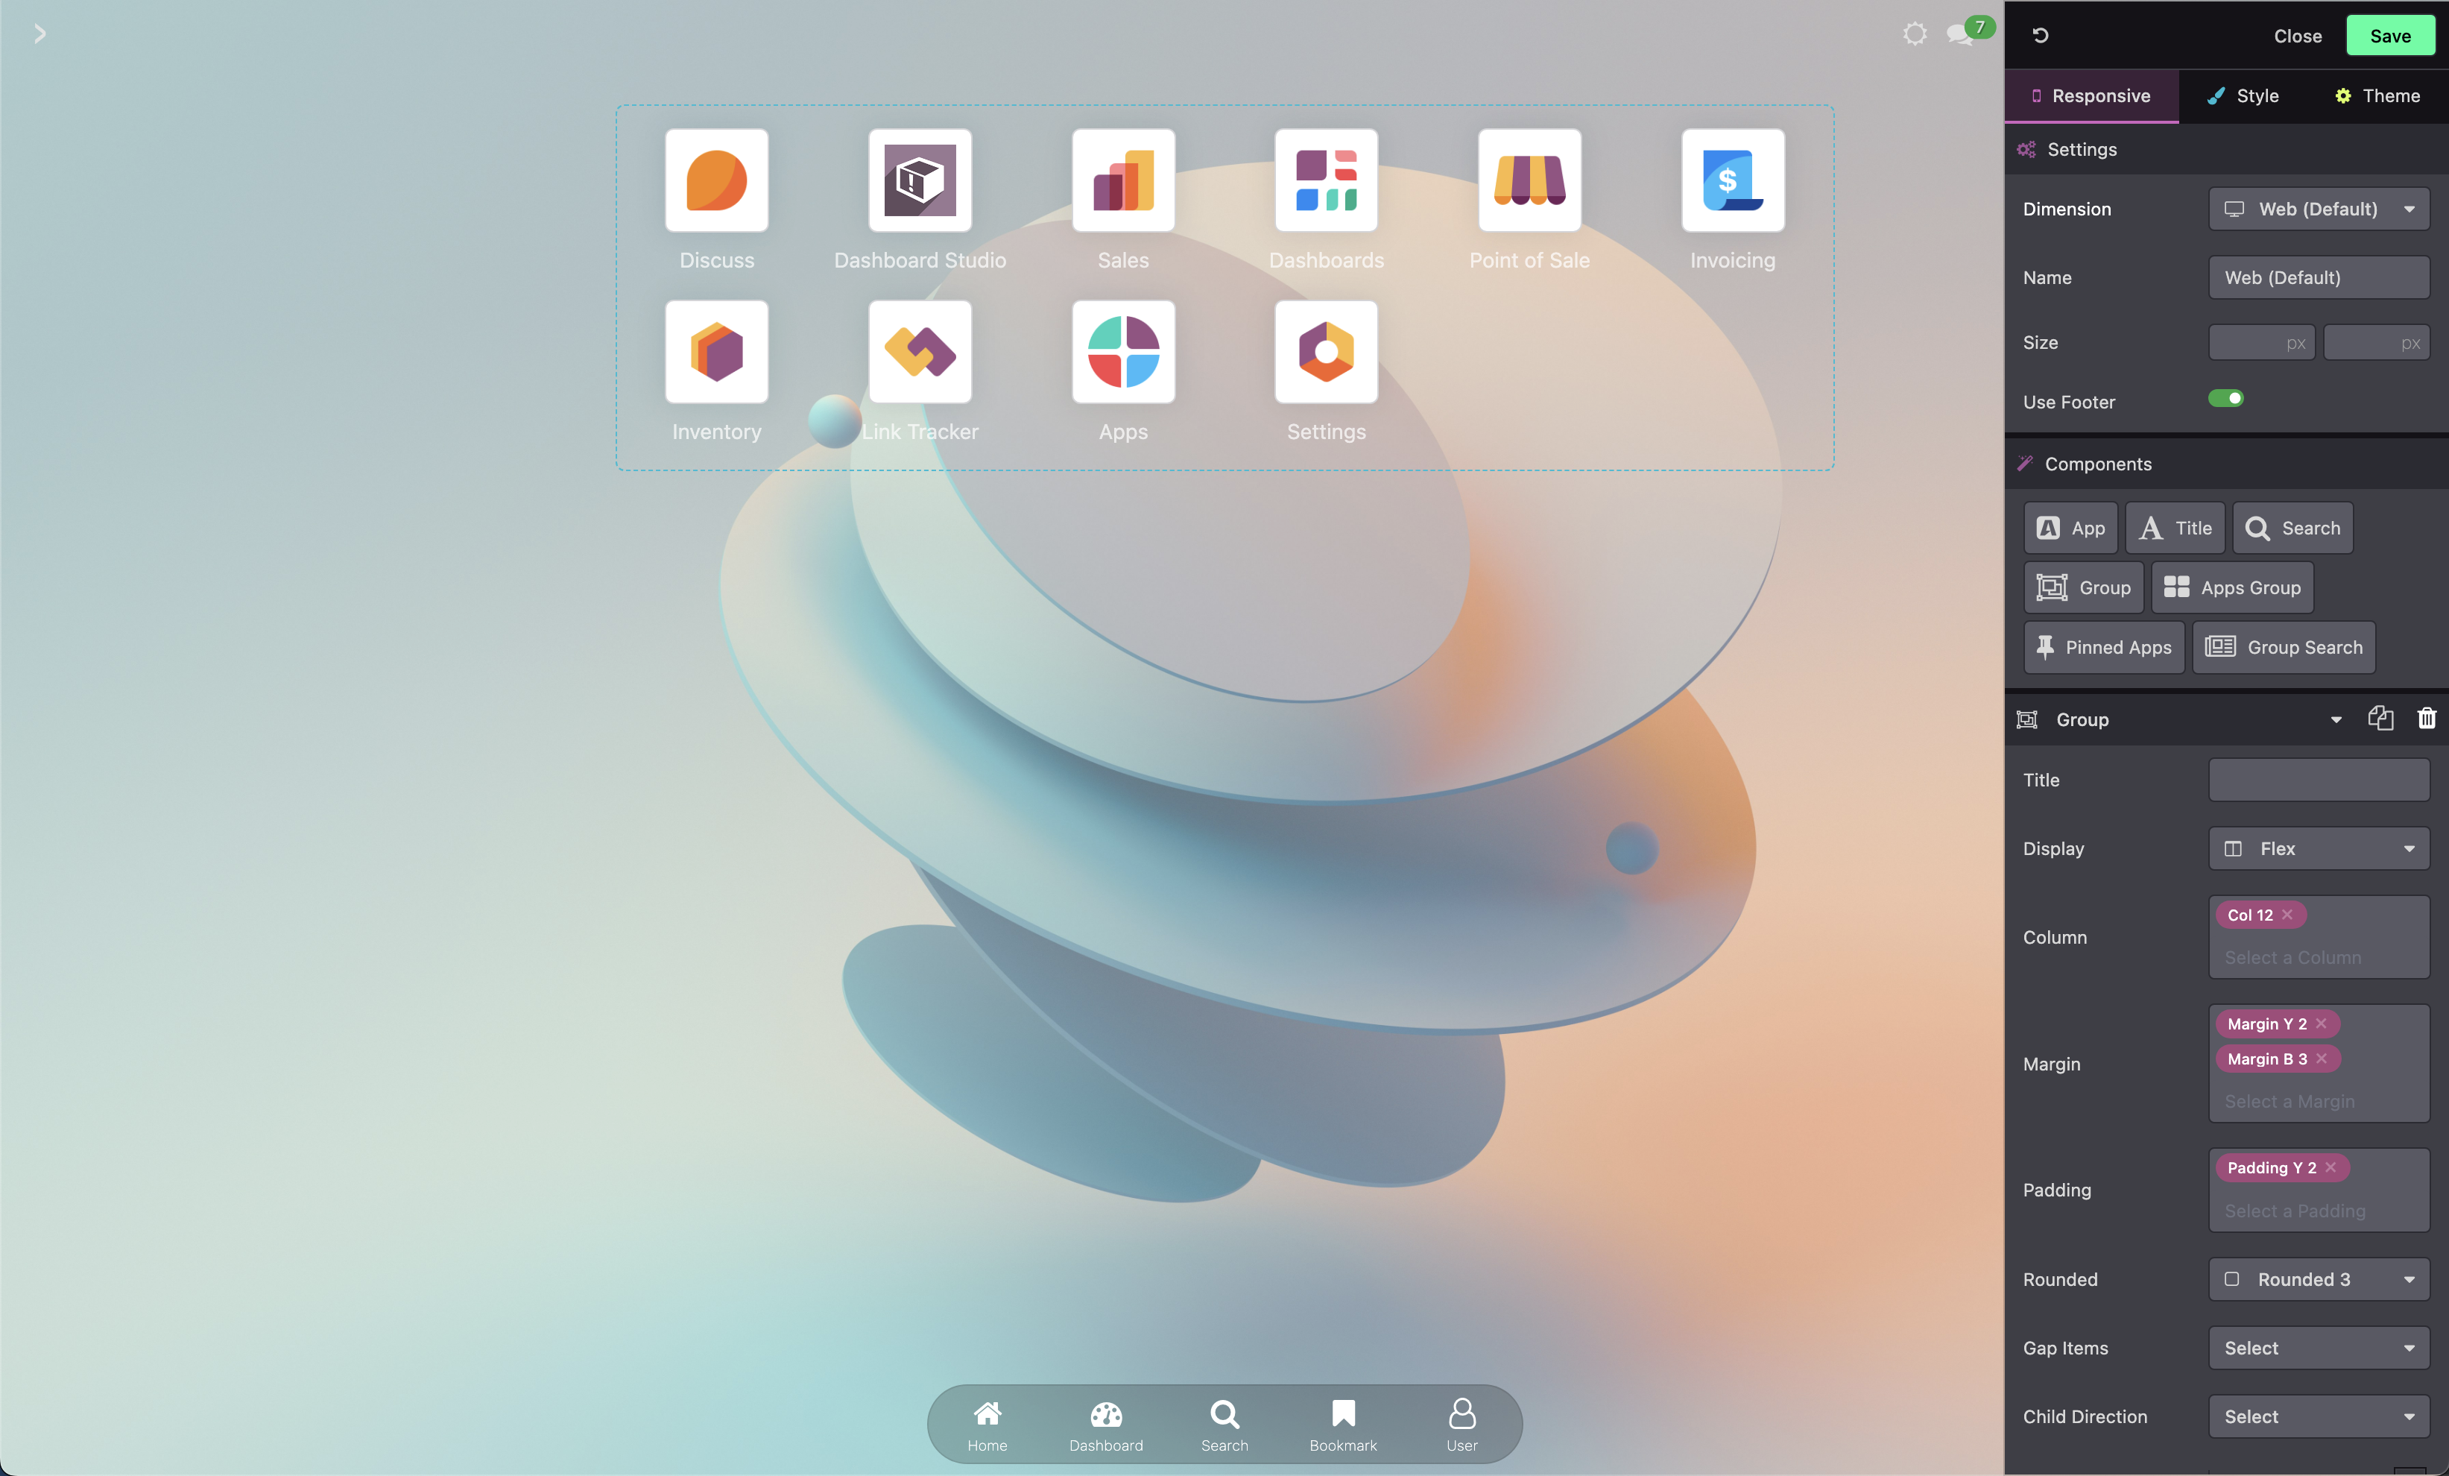The width and height of the screenshot is (2449, 1476).
Task: Select the Dashboard Studio app icon
Action: coord(920,180)
